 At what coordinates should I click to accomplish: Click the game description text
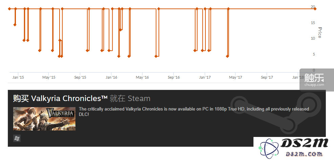(194, 112)
